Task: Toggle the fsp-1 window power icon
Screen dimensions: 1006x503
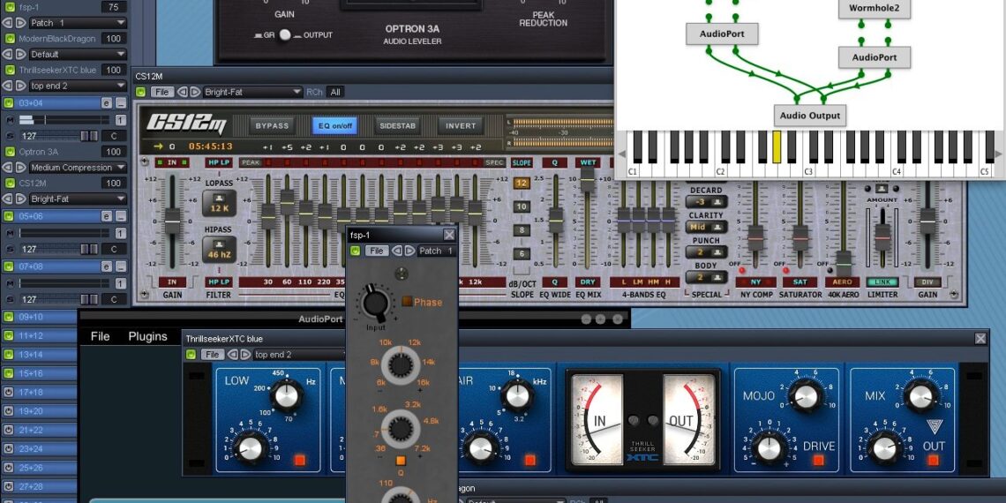Action: coord(355,251)
